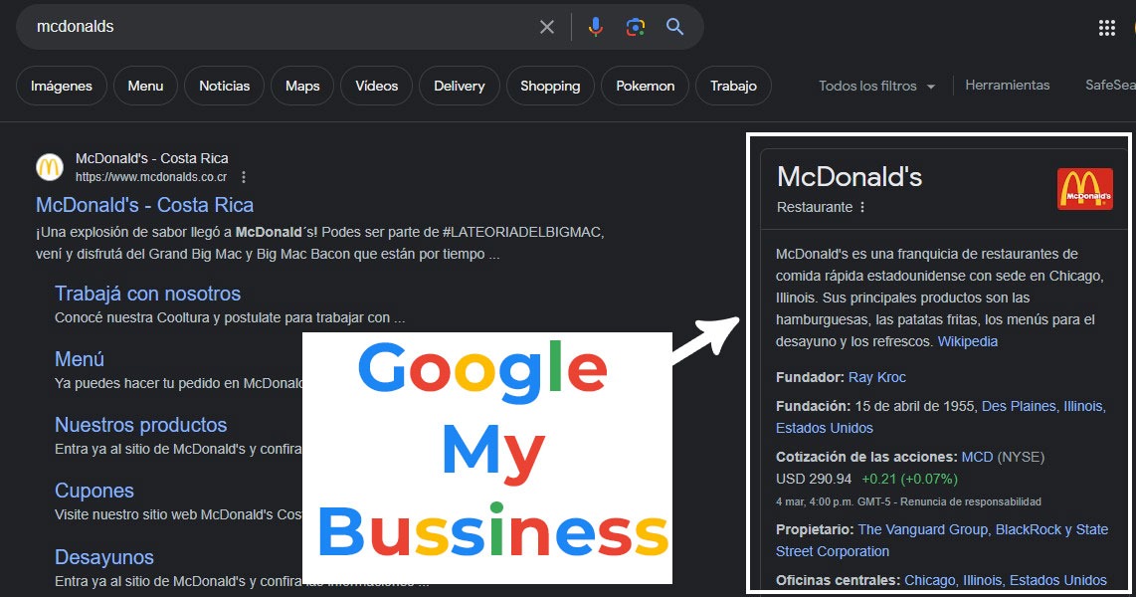Choose the Pokemon filter chip
Viewport: 1136px width, 597px height.
(x=646, y=86)
